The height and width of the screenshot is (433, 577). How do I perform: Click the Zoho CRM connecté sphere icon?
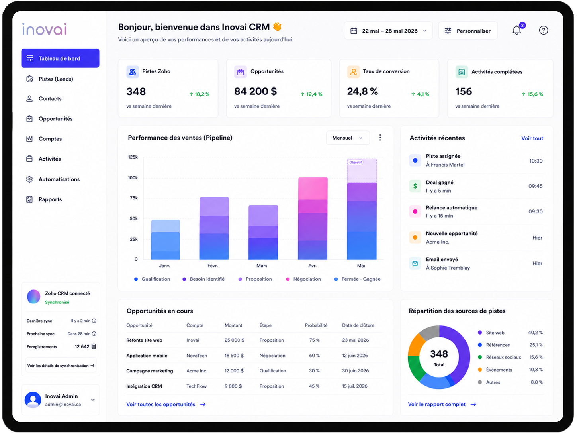[x=34, y=297]
